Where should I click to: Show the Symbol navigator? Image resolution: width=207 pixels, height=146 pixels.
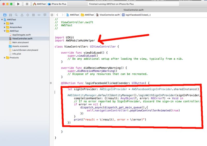pyautogui.click(x=11, y=15)
